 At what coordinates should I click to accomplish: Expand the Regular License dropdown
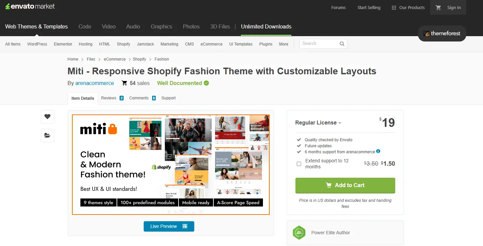(318, 123)
